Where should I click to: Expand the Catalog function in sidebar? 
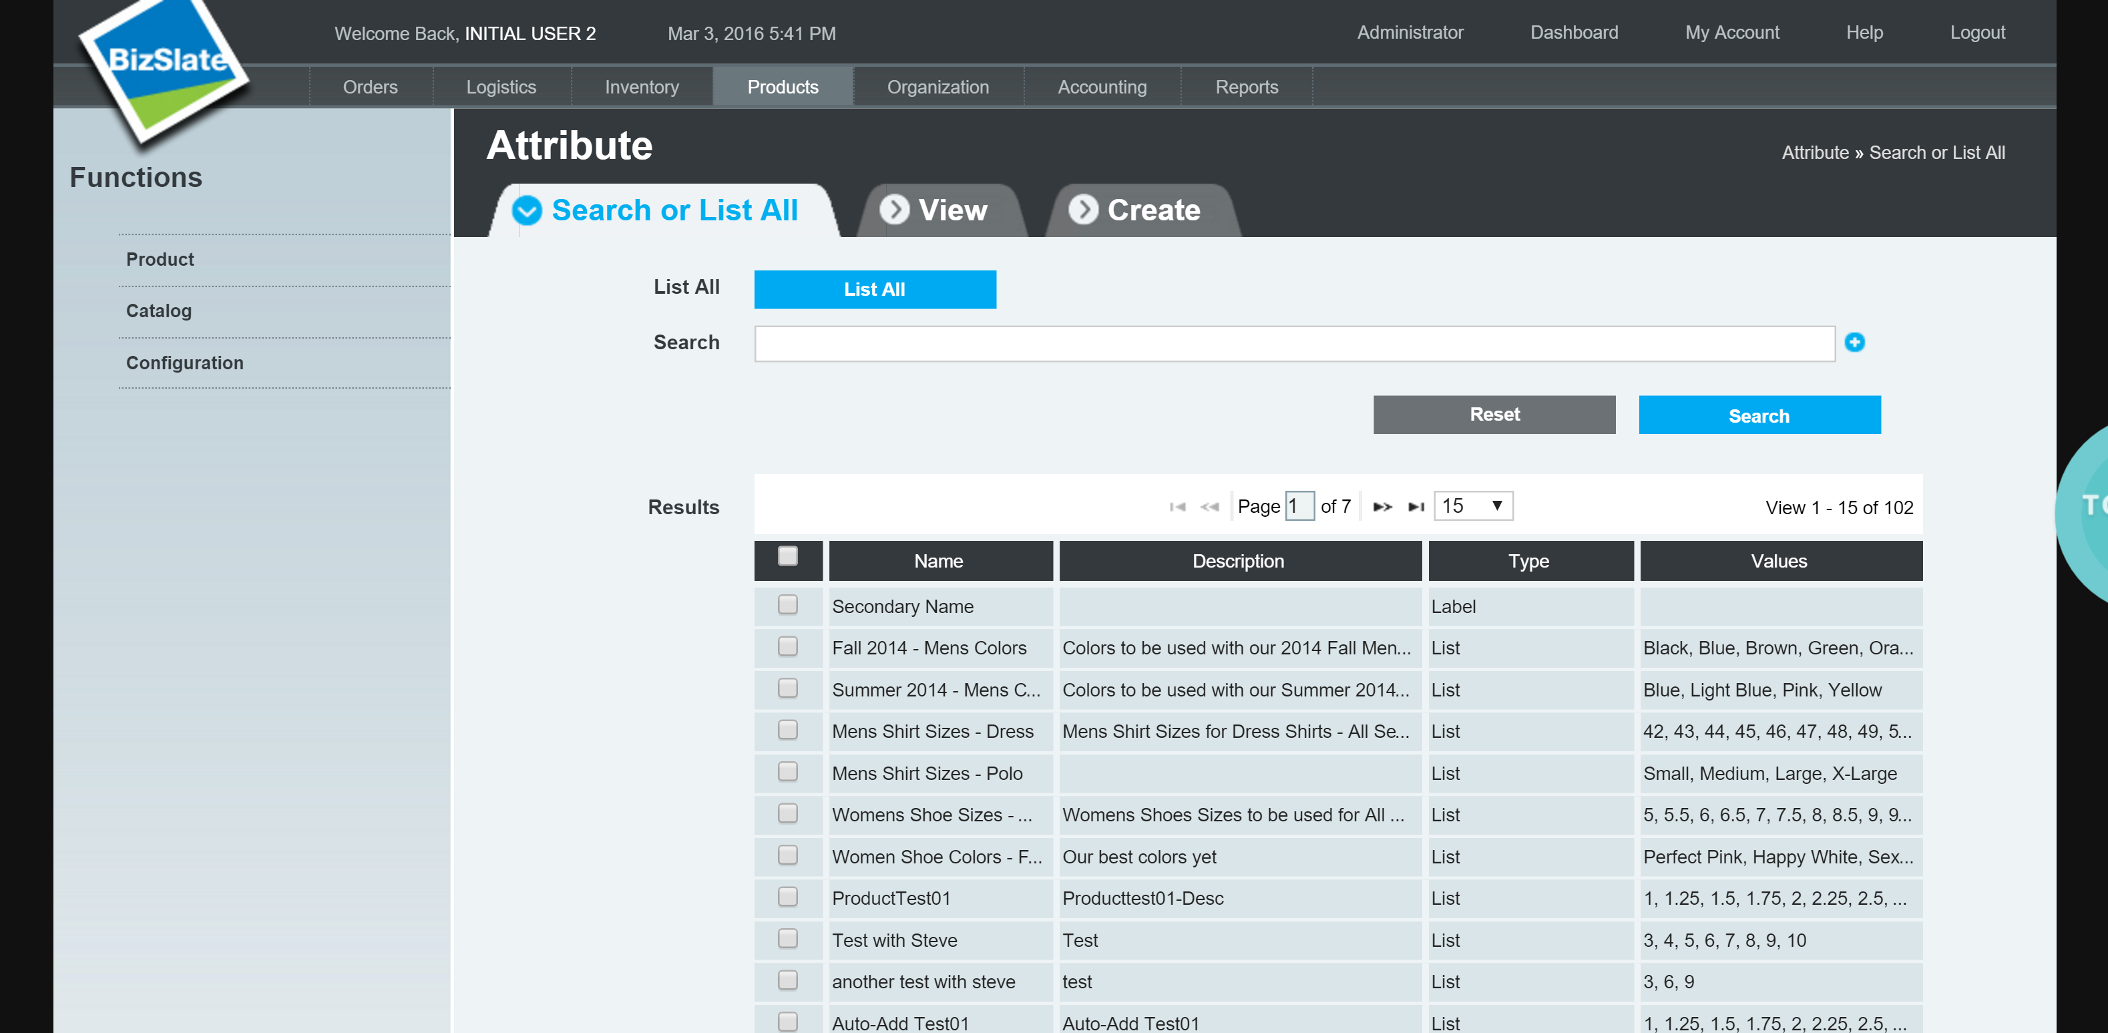[x=159, y=311]
